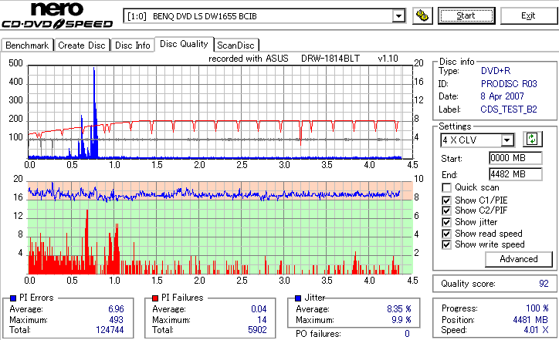Screen dimensions: 559x340
Task: Switch to the ScanDisc tab
Action: [x=235, y=45]
